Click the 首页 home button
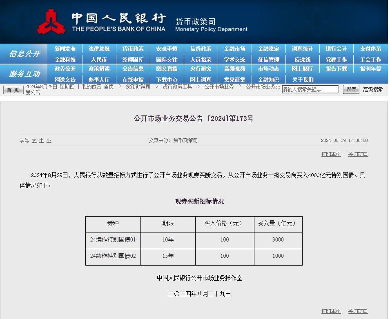Viewport: 390px width, 319px height. point(13,90)
